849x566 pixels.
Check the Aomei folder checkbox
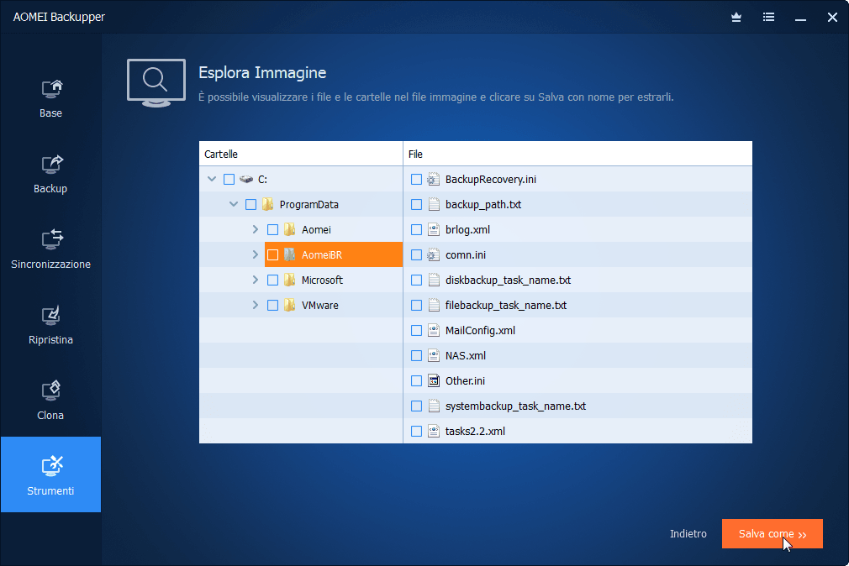pos(273,229)
